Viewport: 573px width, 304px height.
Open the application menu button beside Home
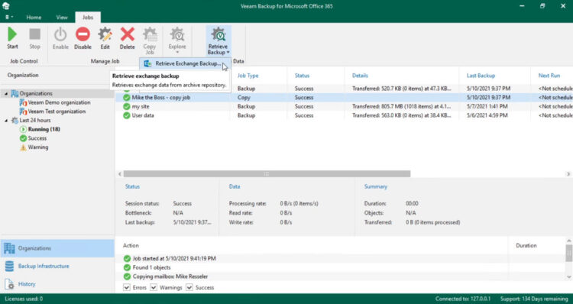point(9,17)
